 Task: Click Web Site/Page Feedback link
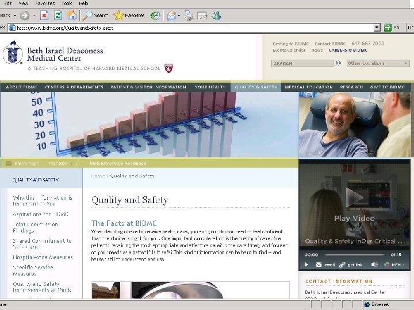[118, 164]
